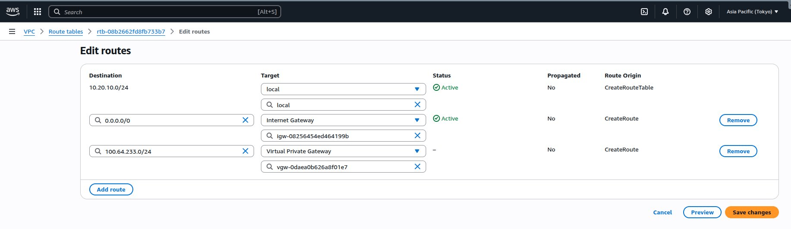
Task: Go to VPC breadcrumb link
Action: [x=29, y=31]
